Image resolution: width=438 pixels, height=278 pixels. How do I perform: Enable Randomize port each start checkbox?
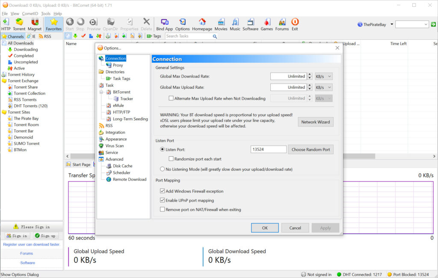[x=171, y=159]
